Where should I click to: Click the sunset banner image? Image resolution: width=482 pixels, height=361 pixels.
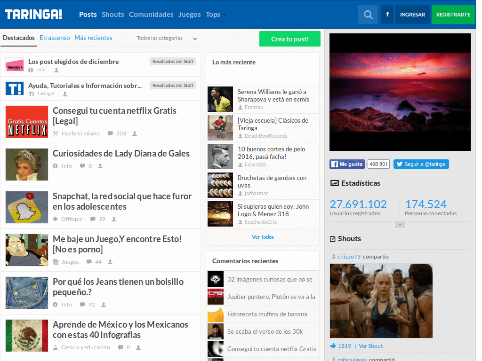tap(400, 92)
